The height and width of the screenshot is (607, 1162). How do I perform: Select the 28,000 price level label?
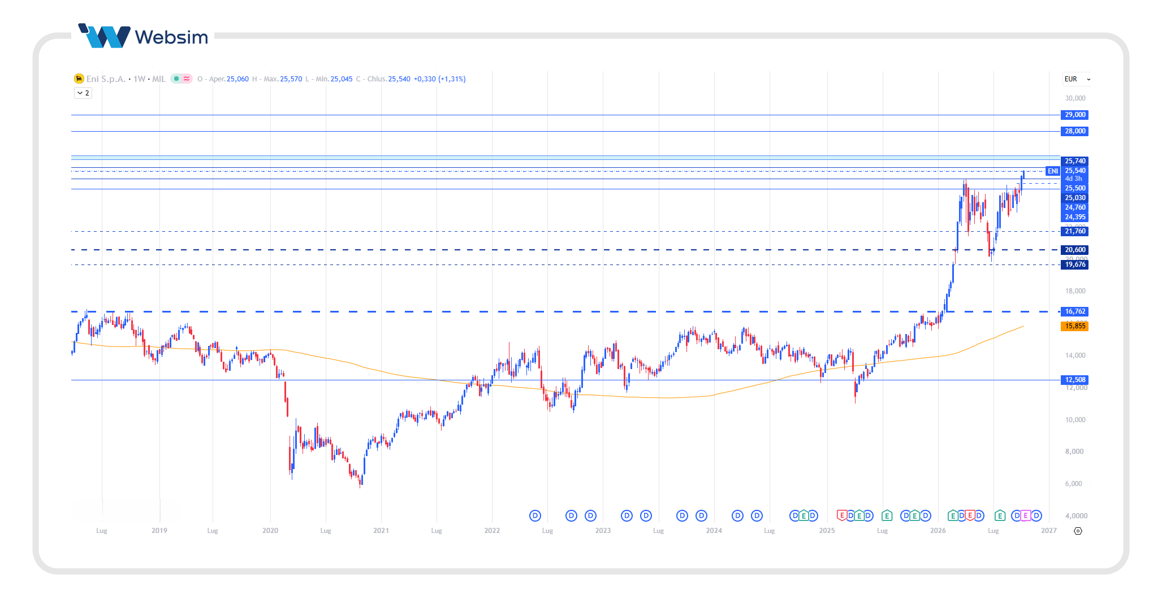[x=1074, y=131]
